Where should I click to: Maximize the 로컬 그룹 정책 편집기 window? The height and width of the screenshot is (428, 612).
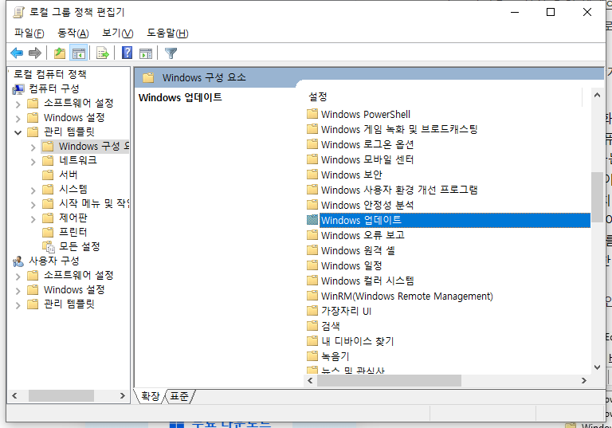pos(551,12)
